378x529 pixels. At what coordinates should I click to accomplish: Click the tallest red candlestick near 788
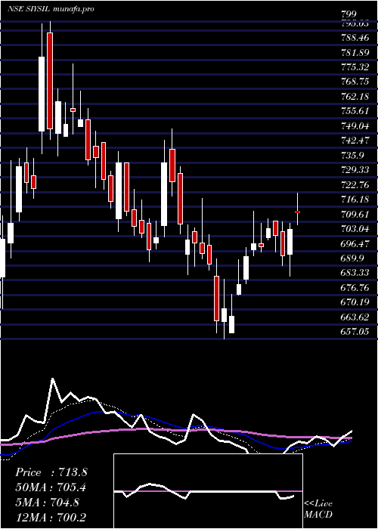point(50,81)
